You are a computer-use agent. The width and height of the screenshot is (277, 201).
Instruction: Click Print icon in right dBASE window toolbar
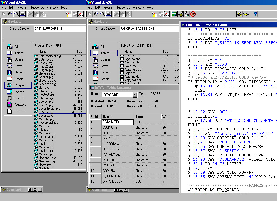coord(109,14)
